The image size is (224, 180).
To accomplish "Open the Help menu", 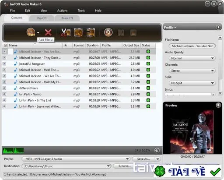I will click(98, 11).
